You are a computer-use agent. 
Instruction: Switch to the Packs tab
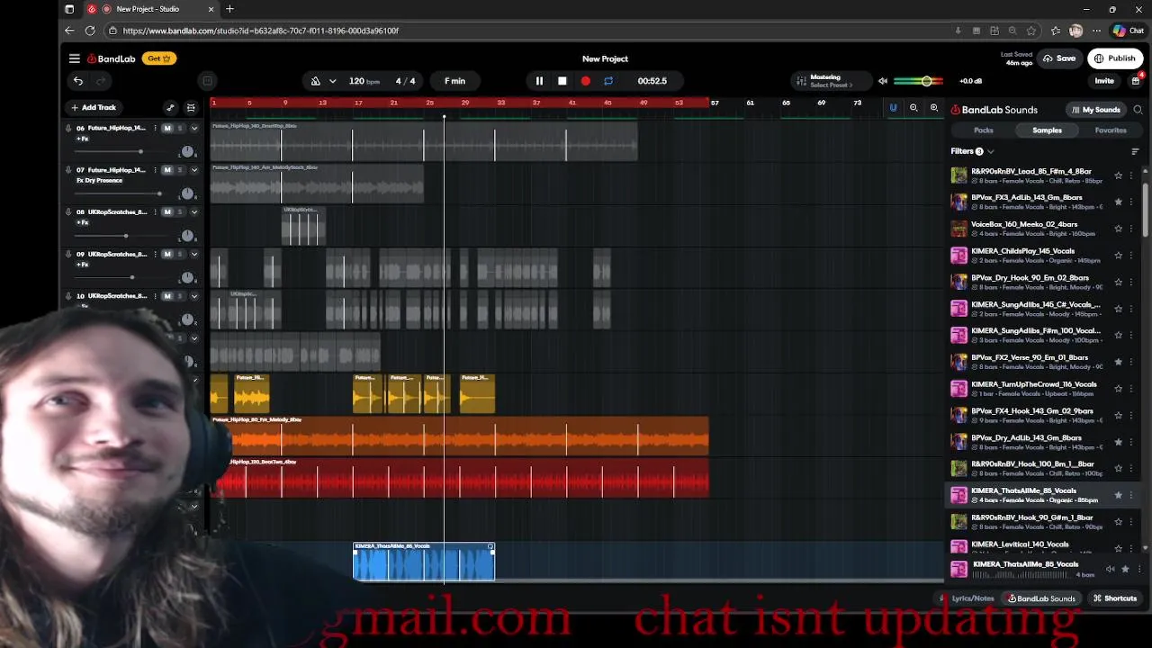pyautogui.click(x=984, y=130)
